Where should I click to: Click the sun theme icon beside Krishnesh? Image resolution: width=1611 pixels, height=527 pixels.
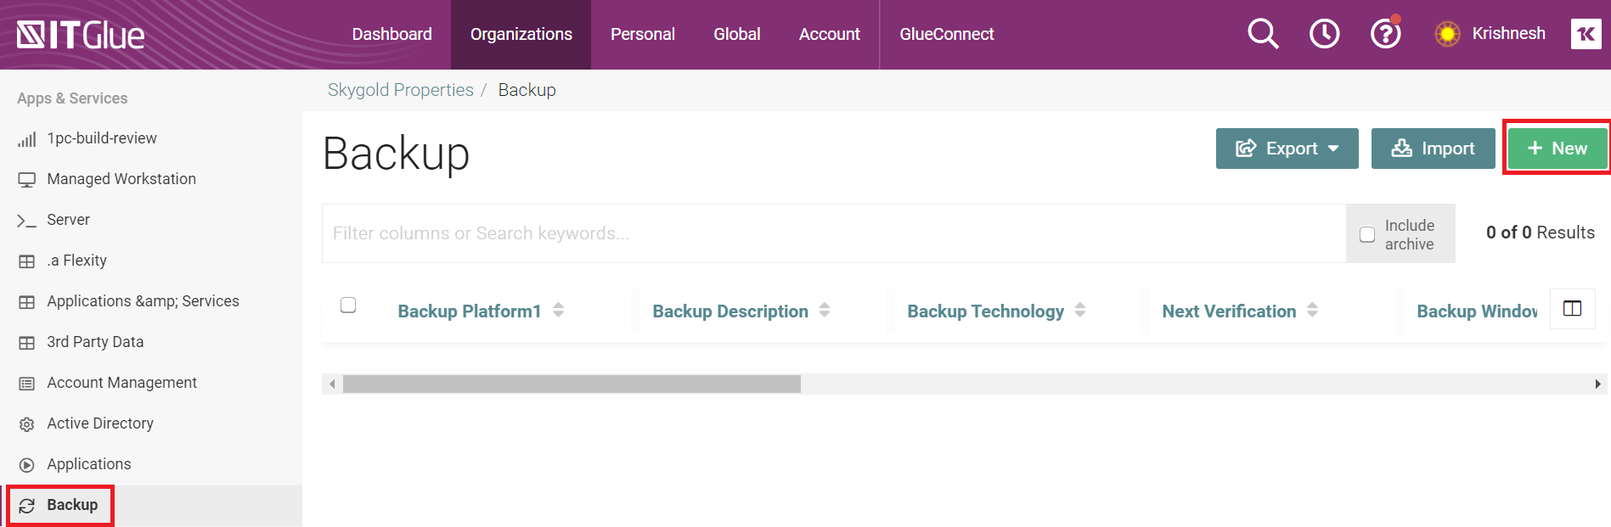point(1447,34)
